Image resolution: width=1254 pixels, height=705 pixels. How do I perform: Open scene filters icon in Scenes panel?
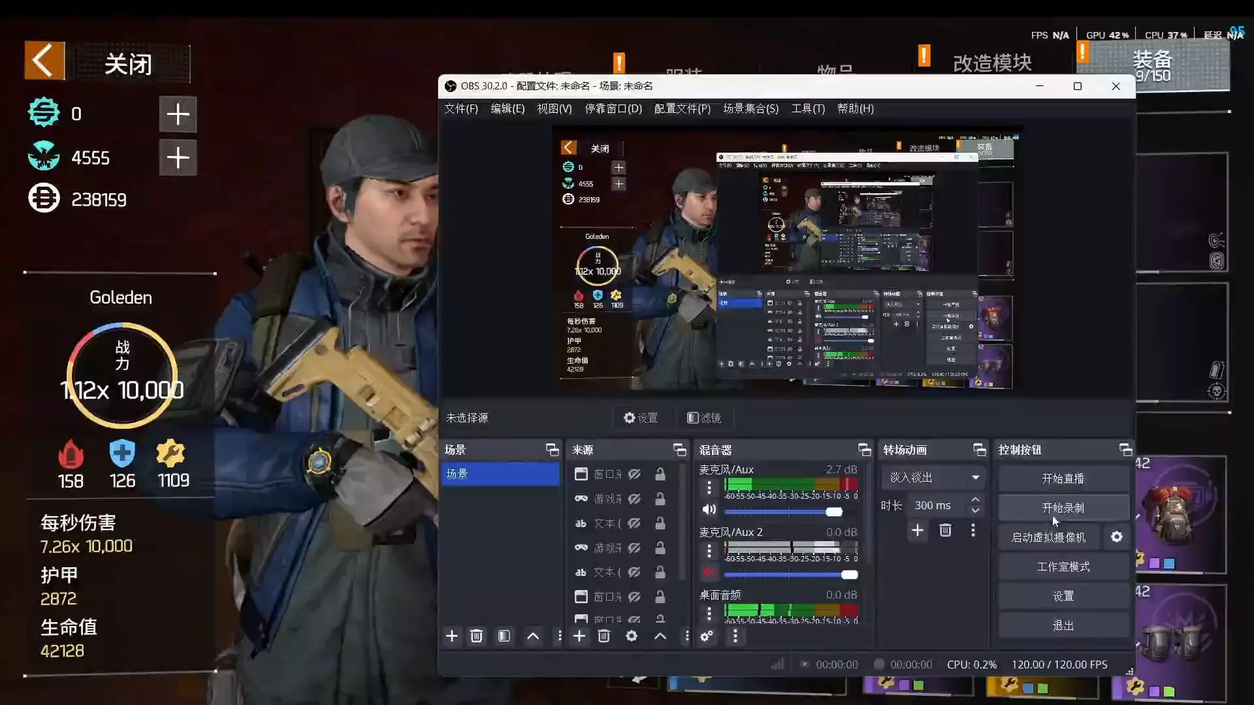pos(504,636)
